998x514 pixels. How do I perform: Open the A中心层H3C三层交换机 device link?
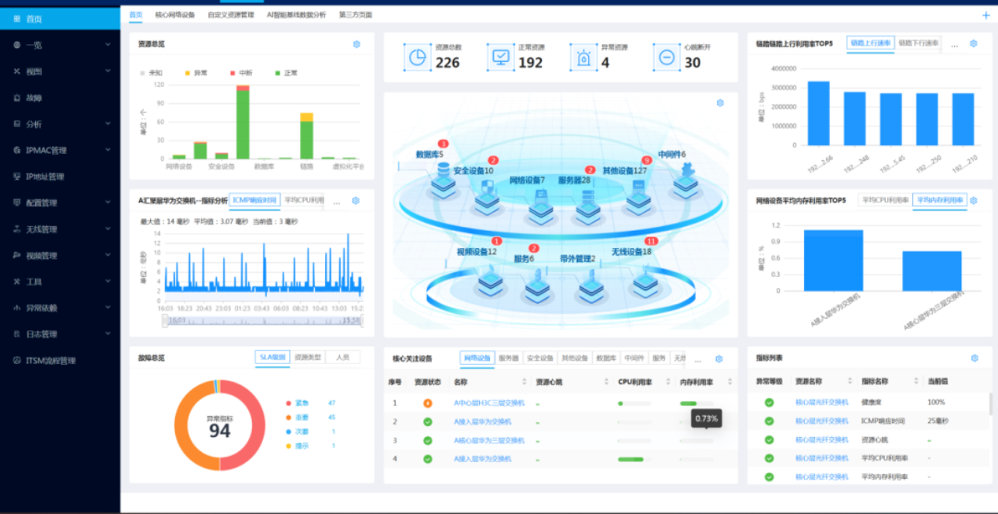tap(488, 403)
